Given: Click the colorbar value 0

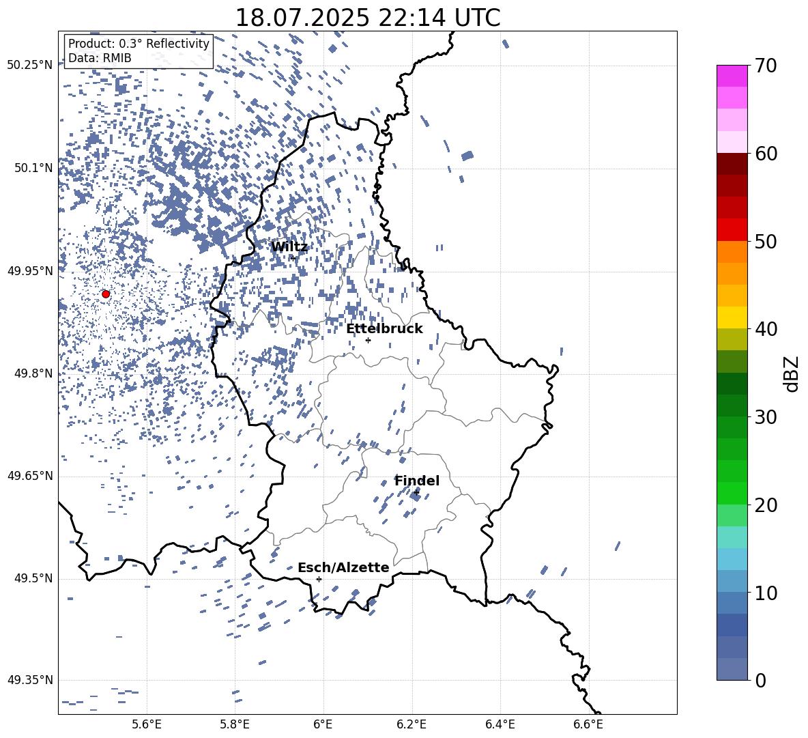Looking at the screenshot, I should pyautogui.click(x=761, y=681).
